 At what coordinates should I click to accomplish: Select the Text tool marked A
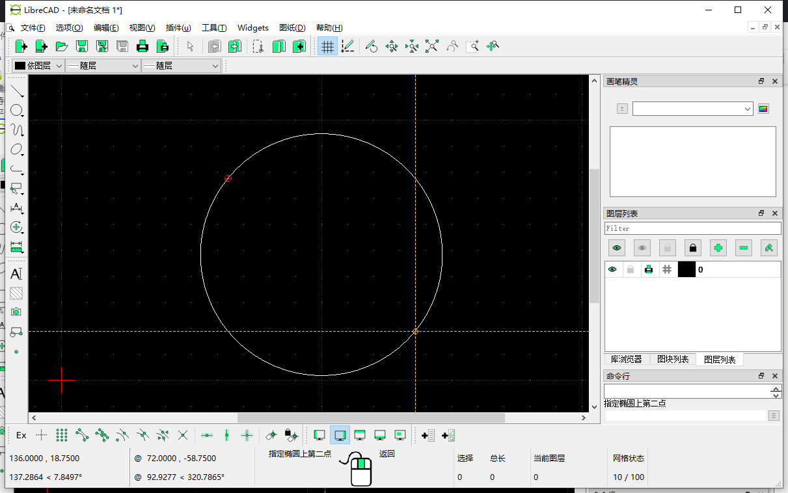click(x=17, y=274)
